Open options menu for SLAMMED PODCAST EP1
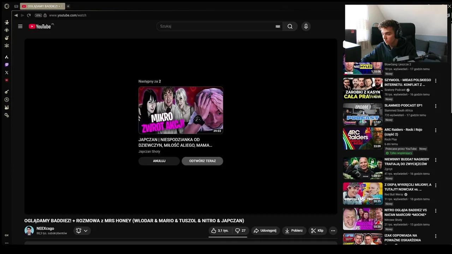This screenshot has width=452, height=254. [435, 106]
